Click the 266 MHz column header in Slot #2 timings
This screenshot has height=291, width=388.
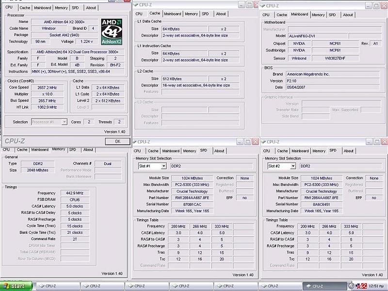tap(329, 226)
